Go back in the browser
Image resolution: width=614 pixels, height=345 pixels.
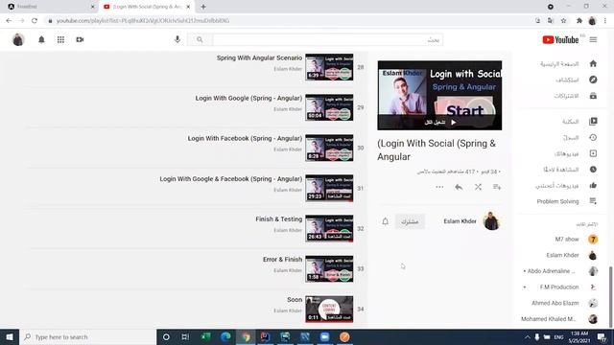[9, 21]
